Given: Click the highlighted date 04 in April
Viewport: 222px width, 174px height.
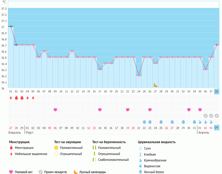Looking at the screenshot, I should click(x=216, y=128).
